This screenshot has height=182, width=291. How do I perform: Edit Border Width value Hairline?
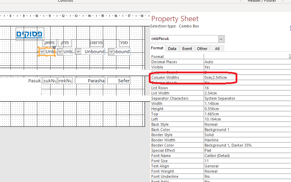247,140
